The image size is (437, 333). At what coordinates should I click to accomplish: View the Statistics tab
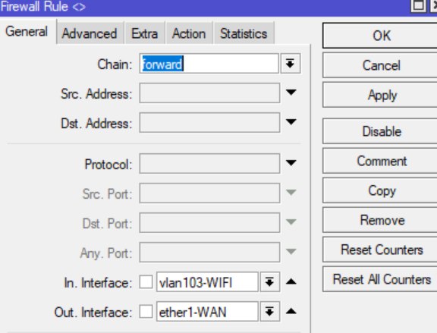pos(244,33)
